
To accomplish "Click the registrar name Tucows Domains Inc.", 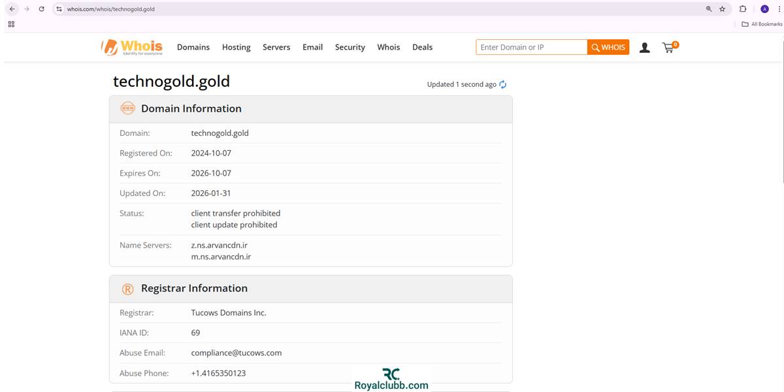I will tap(229, 312).
